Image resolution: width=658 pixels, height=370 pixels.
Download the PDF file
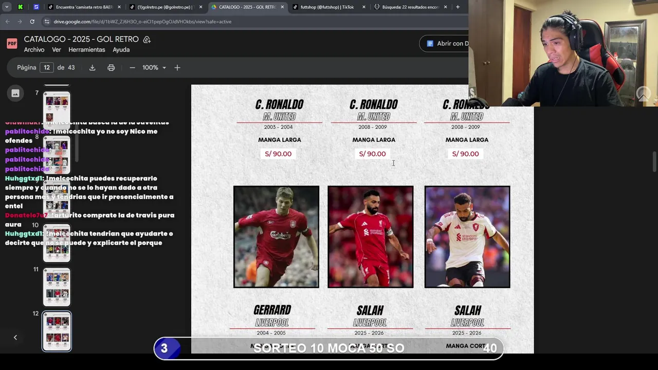[x=93, y=67]
